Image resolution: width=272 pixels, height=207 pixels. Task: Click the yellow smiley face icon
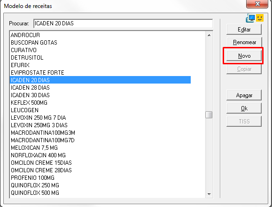tap(260, 18)
